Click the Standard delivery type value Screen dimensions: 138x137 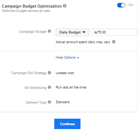click(63, 102)
